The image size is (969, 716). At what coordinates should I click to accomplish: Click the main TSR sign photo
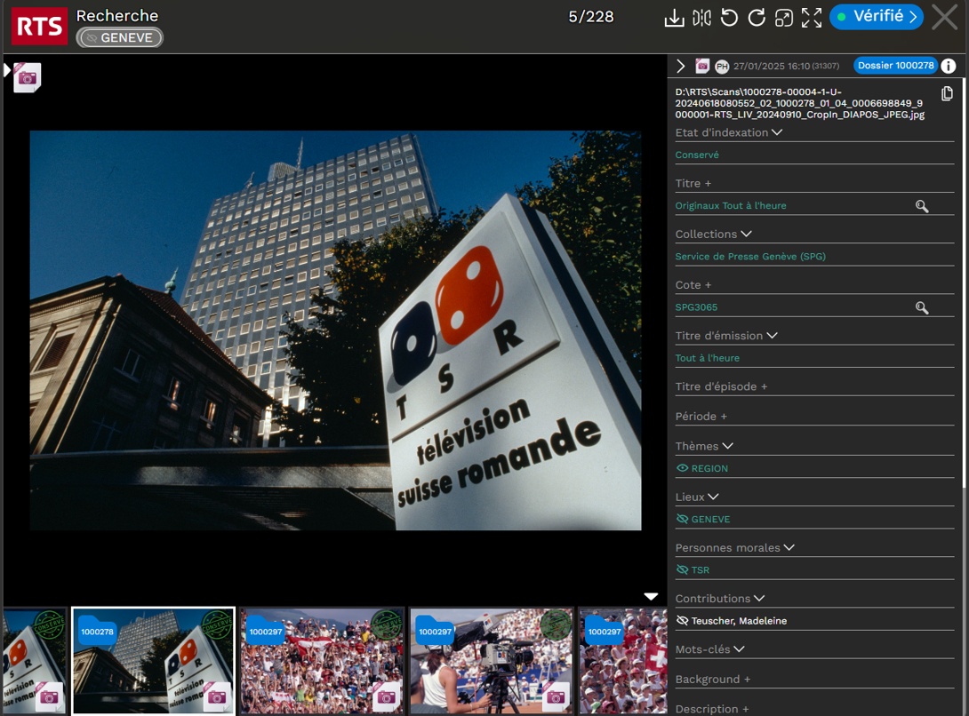coord(335,330)
